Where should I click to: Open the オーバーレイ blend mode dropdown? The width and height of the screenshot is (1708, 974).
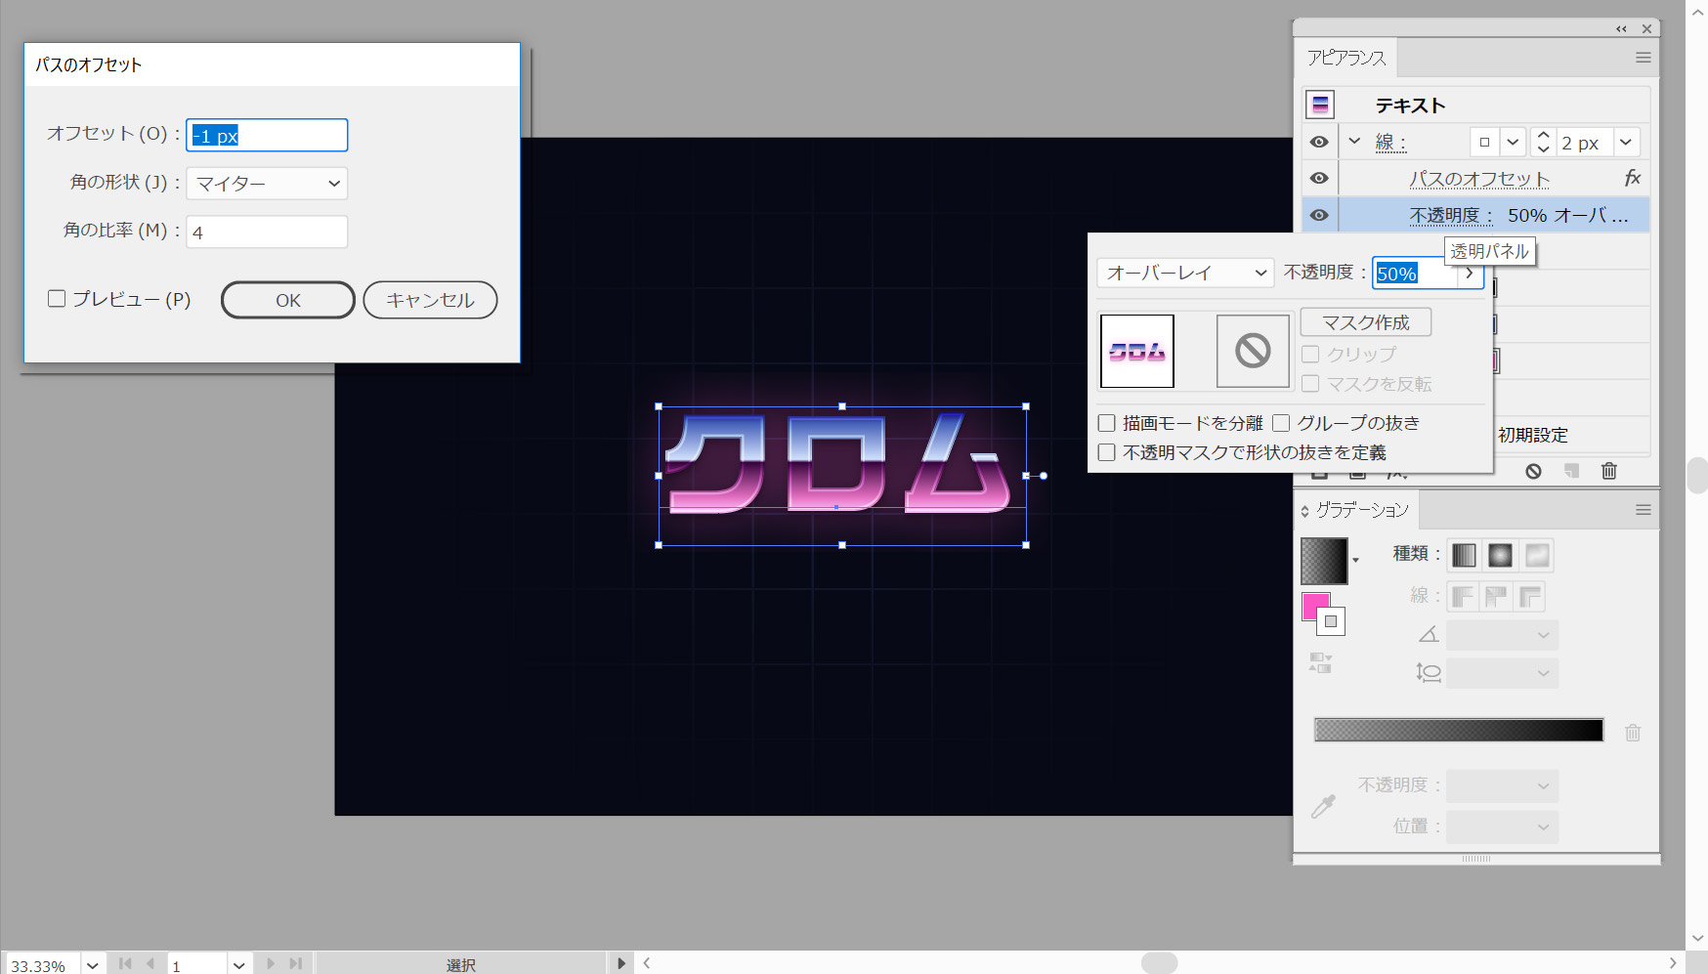[1185, 273]
